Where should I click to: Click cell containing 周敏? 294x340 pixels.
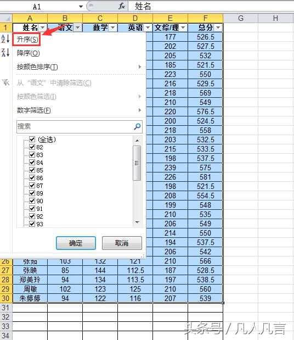(x=30, y=289)
